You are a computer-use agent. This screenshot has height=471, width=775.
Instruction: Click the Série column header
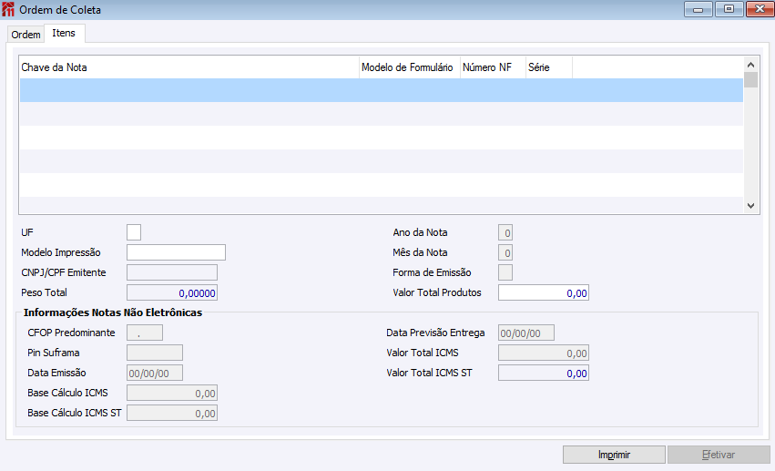tap(548, 67)
